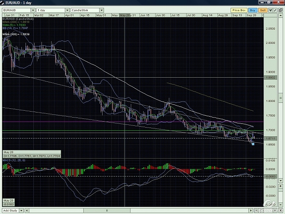Viewport: 285px width, 214px height.
Task: Click the horizontal scrollbar thumb
Action: [x=107, y=210]
